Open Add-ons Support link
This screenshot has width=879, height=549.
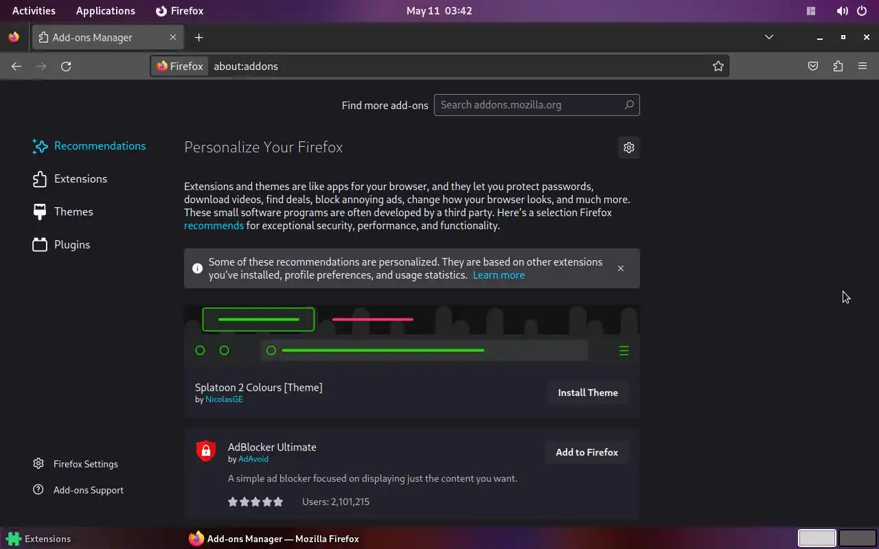click(78, 490)
